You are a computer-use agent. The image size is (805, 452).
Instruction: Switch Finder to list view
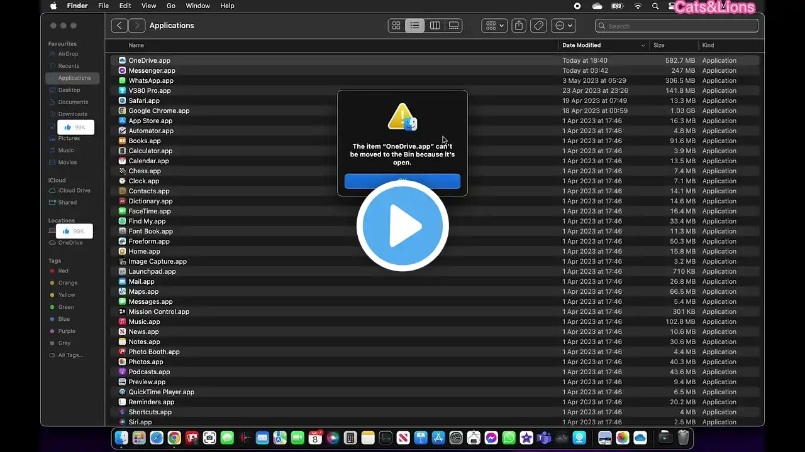[x=415, y=26]
